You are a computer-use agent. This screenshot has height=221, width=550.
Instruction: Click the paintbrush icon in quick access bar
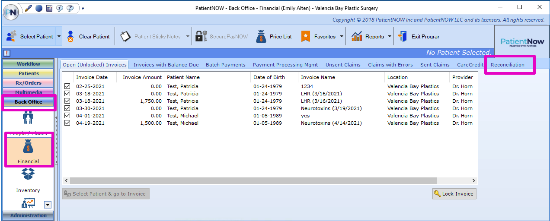[29, 8]
